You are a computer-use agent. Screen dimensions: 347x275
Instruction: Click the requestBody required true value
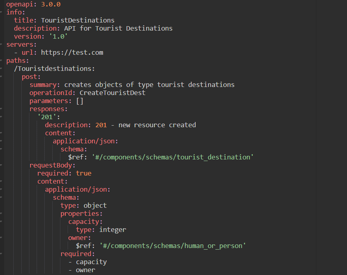point(83,173)
